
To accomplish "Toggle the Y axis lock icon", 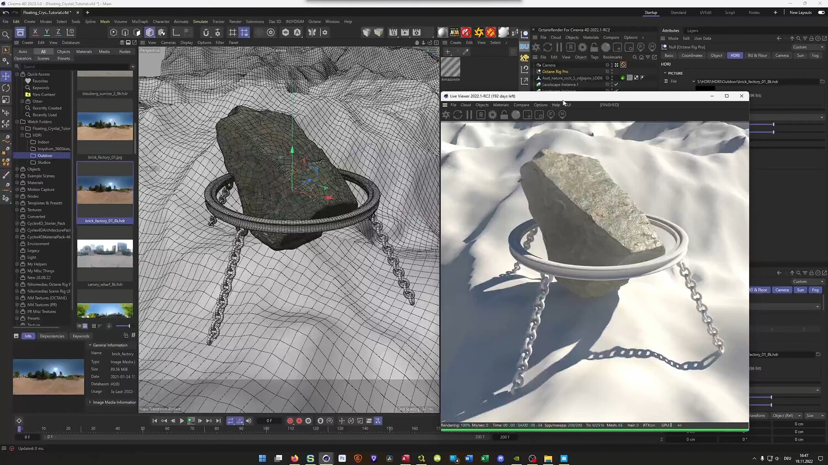I will (47, 33).
